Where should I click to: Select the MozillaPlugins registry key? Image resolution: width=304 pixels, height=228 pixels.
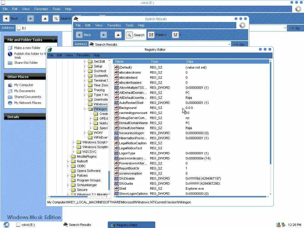click(x=87, y=156)
